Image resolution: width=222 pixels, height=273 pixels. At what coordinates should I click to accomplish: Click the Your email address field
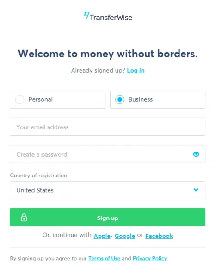tap(107, 127)
